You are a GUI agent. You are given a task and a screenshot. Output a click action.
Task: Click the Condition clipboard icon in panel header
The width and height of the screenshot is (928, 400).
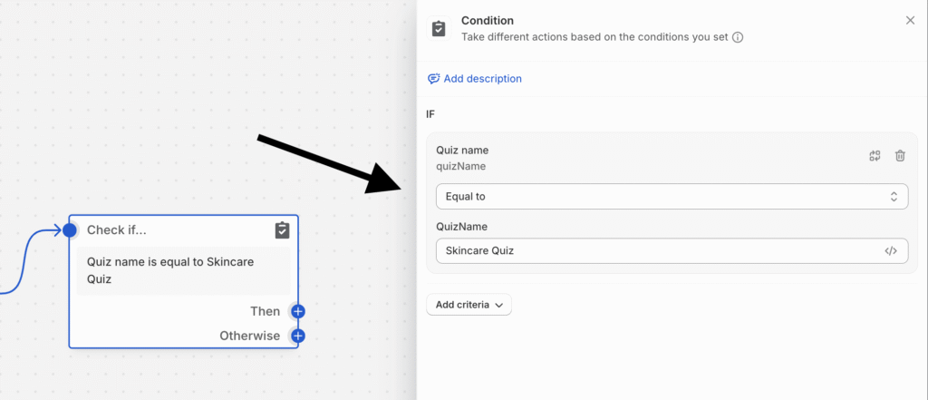click(439, 28)
